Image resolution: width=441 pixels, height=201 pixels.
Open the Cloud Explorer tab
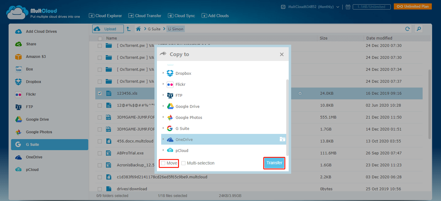pos(105,16)
